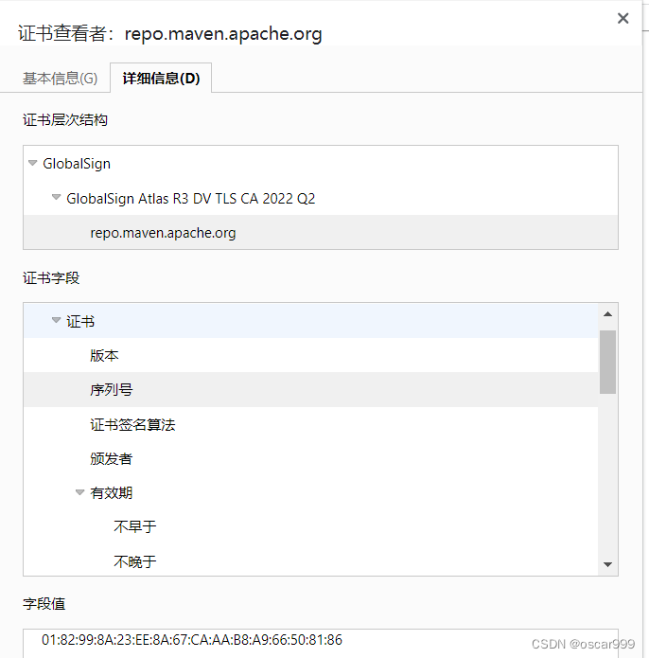
Task: Select the 版本 field
Action: [310, 355]
